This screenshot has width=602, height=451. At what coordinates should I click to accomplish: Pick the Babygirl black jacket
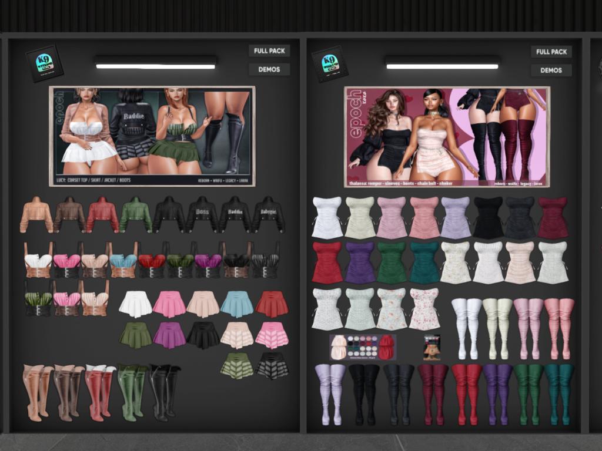(269, 214)
